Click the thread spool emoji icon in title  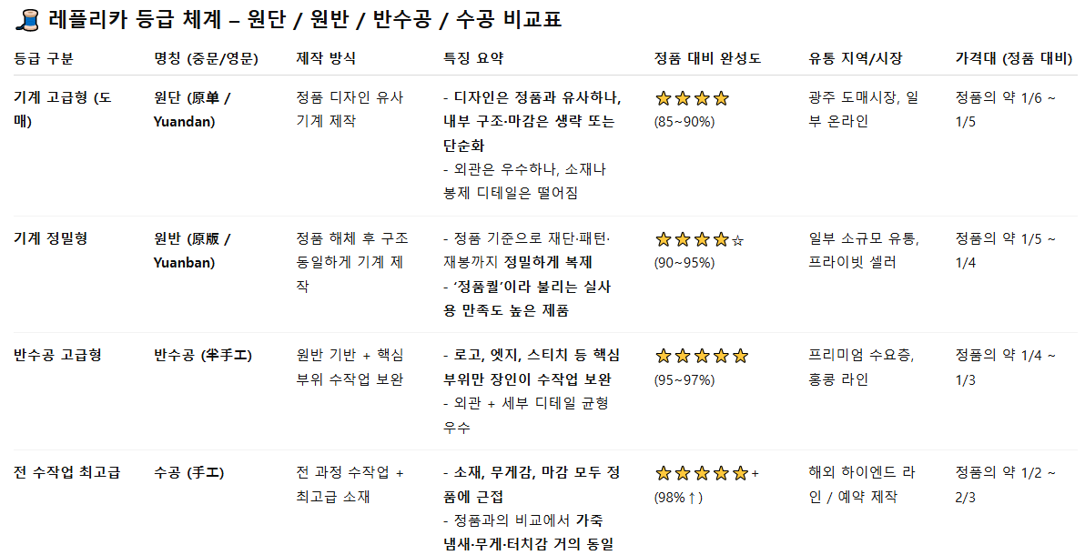click(x=27, y=20)
